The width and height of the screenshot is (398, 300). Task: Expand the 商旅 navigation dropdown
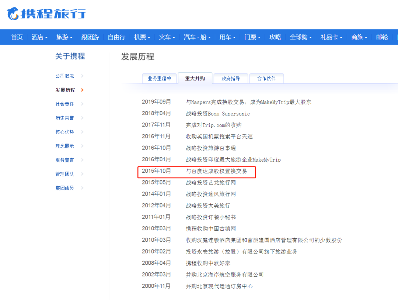tap(359, 37)
